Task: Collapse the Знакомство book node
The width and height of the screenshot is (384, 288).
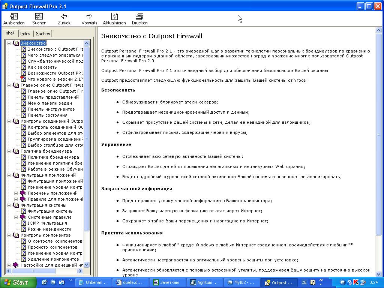Action: tap(9, 43)
